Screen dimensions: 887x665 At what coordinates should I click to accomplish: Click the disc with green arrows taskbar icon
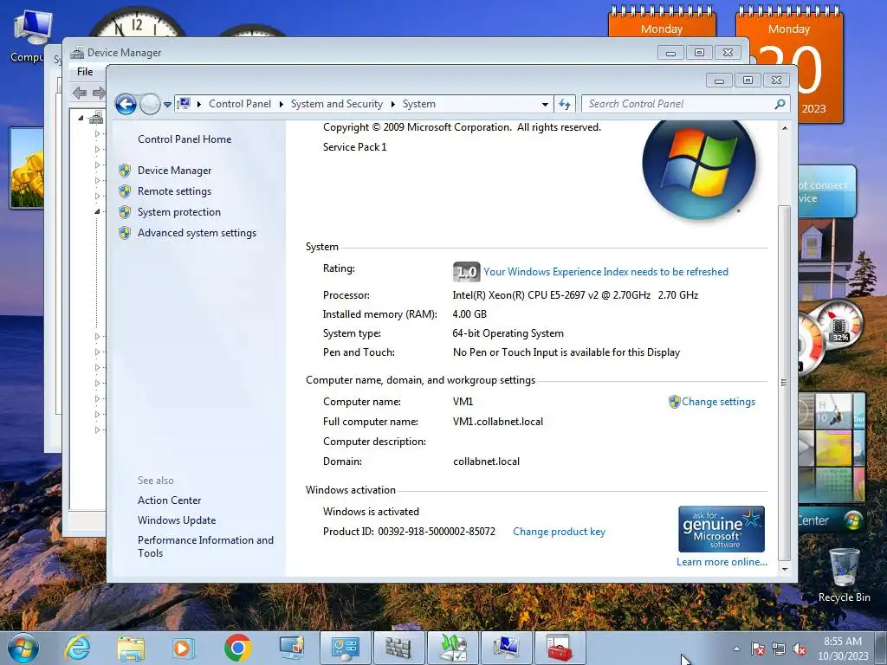point(452,648)
